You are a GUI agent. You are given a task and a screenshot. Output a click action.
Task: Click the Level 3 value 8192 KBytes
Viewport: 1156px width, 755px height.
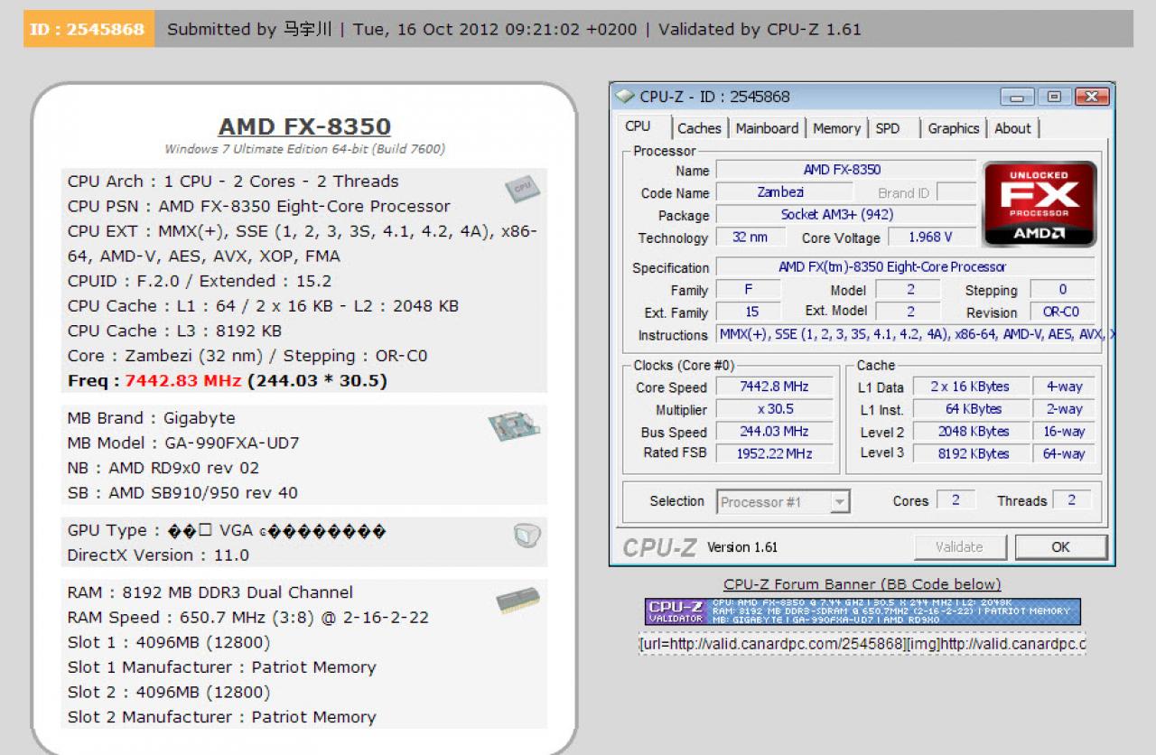click(x=971, y=453)
